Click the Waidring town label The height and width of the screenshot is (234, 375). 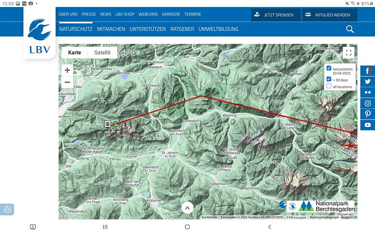click(229, 116)
